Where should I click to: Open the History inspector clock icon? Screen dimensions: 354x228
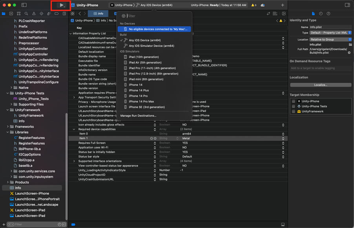coord(321,13)
